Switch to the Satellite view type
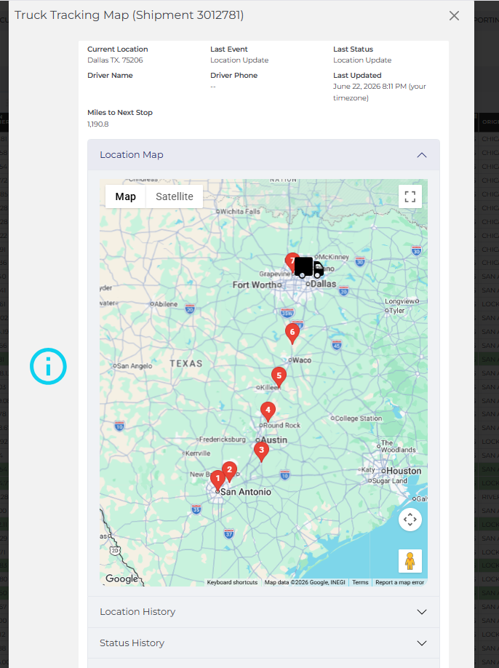 [x=175, y=196]
